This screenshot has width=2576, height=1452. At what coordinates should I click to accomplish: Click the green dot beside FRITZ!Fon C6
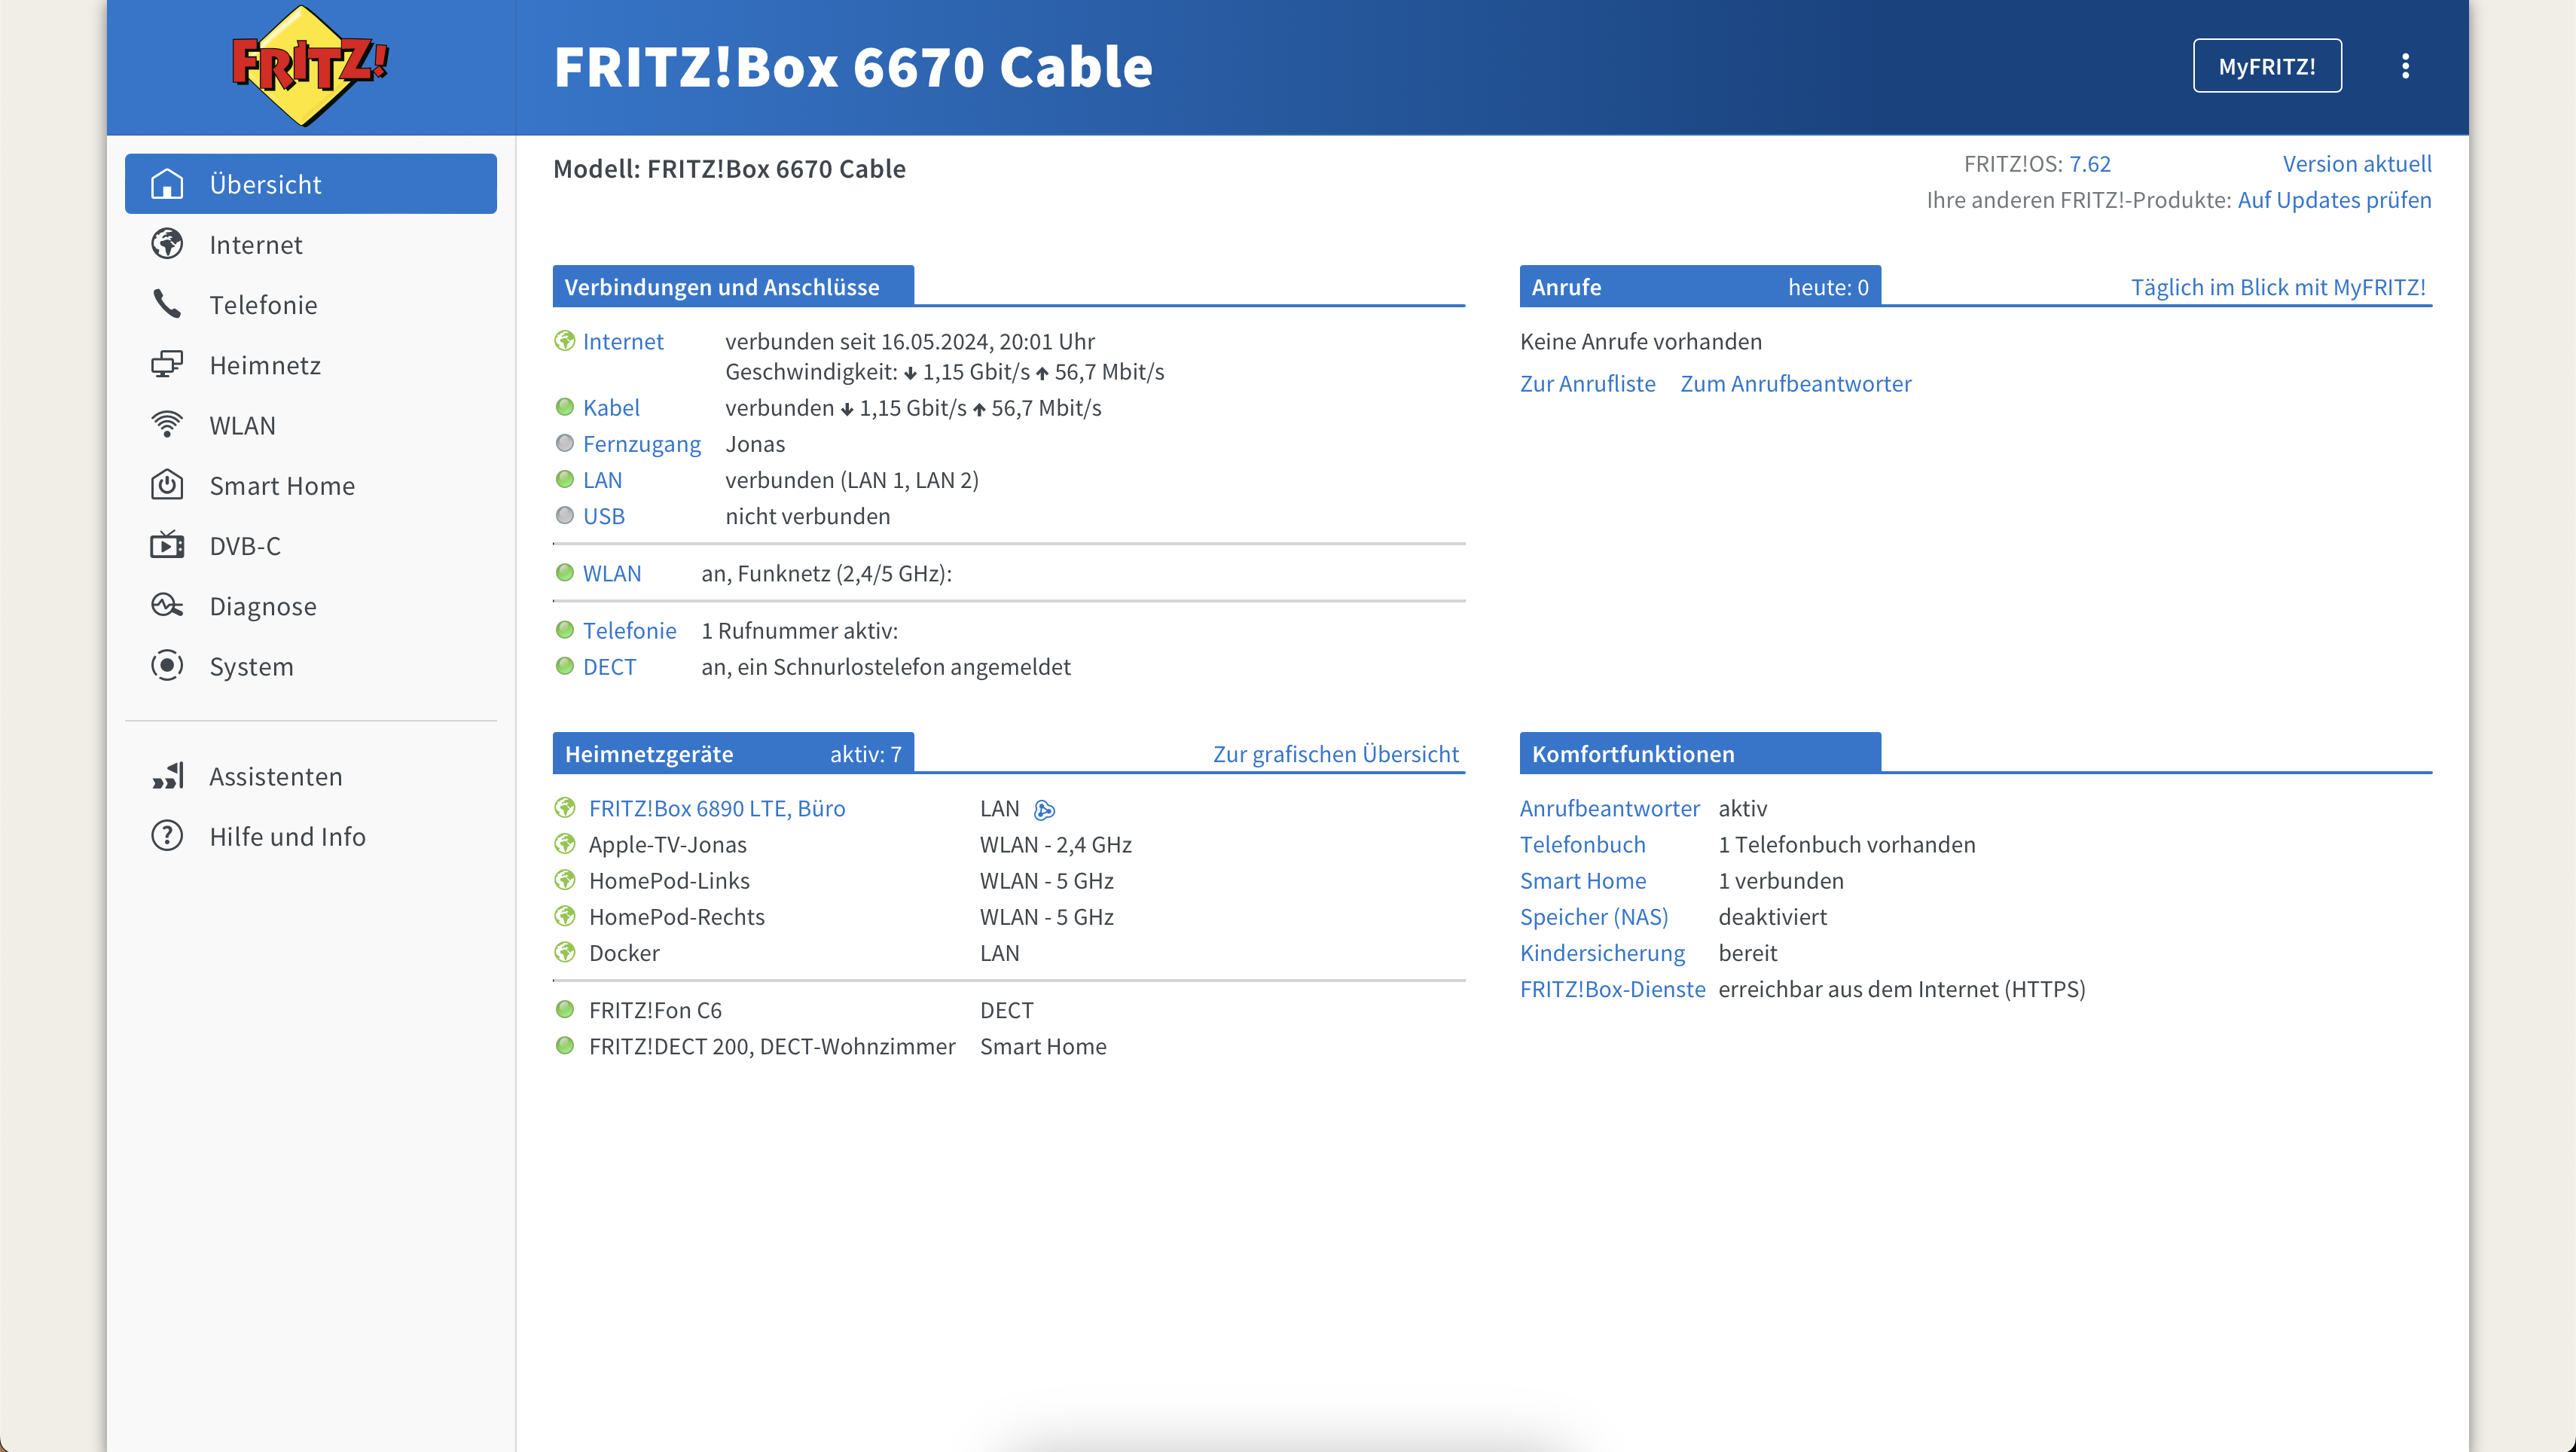(565, 1009)
